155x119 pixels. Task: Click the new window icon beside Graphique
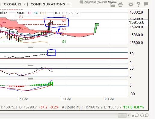[x=81, y=2]
